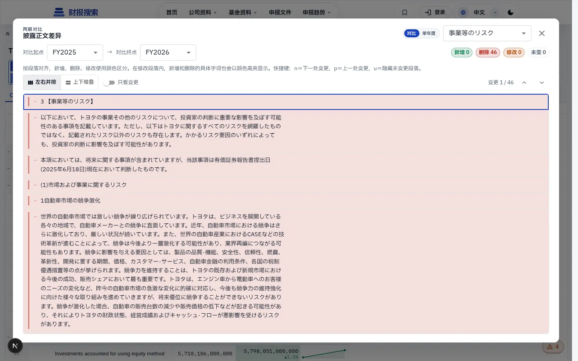Select the 3【事業等のリスク】 heading paragraph
The width and height of the screenshot is (578, 361).
point(286,102)
